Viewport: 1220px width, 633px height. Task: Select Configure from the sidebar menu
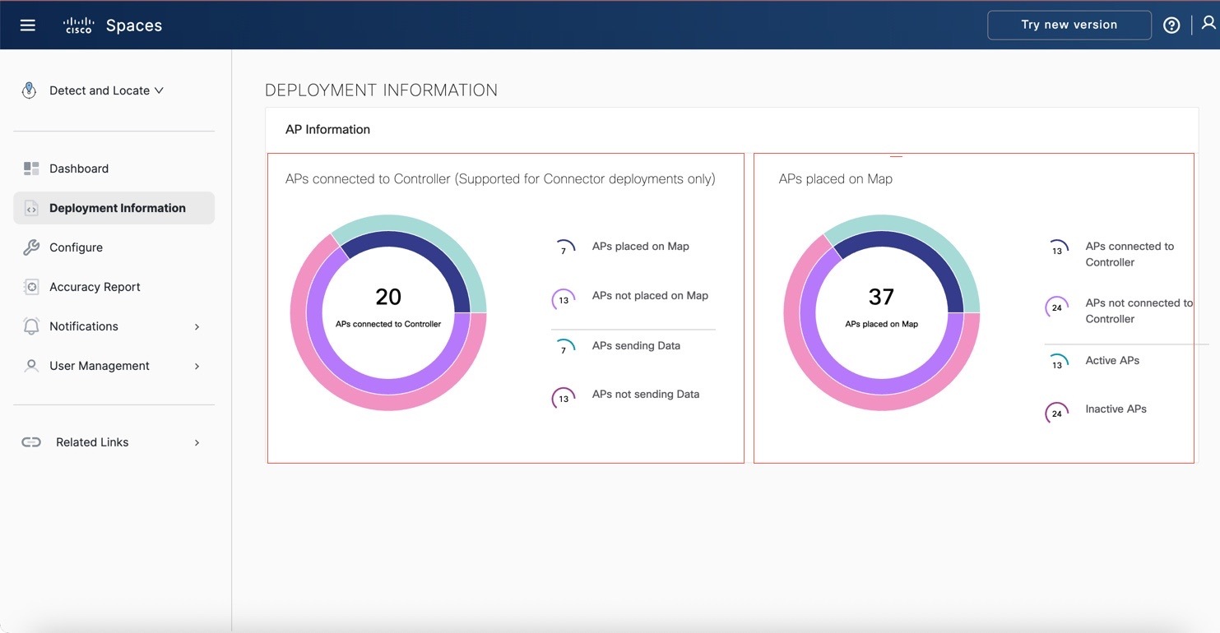[76, 247]
